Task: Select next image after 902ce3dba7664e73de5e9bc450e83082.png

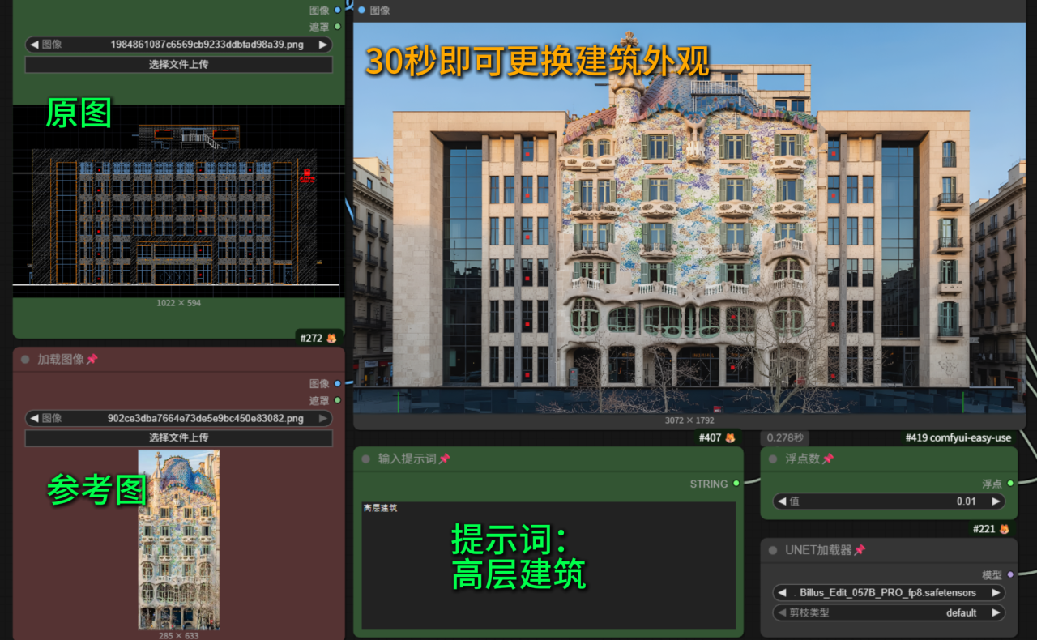Action: 323,418
